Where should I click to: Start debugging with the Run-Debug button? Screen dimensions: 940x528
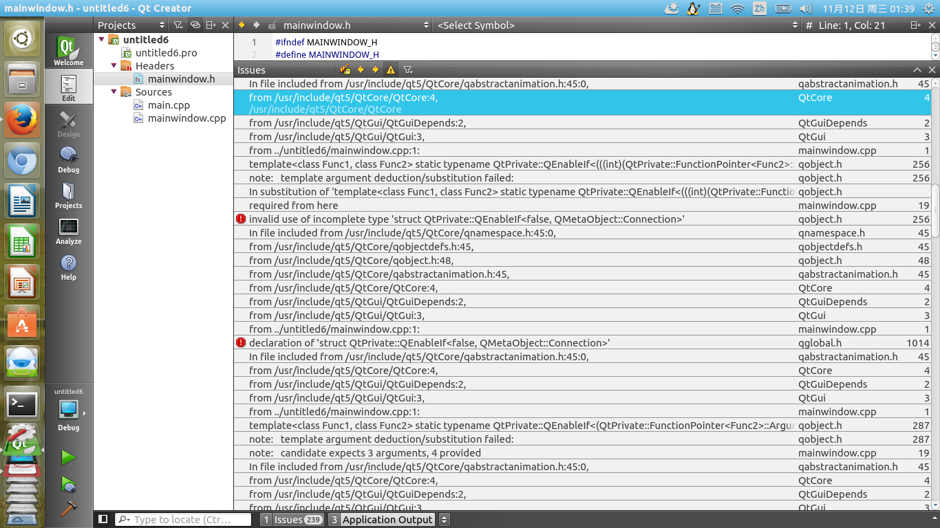68,484
